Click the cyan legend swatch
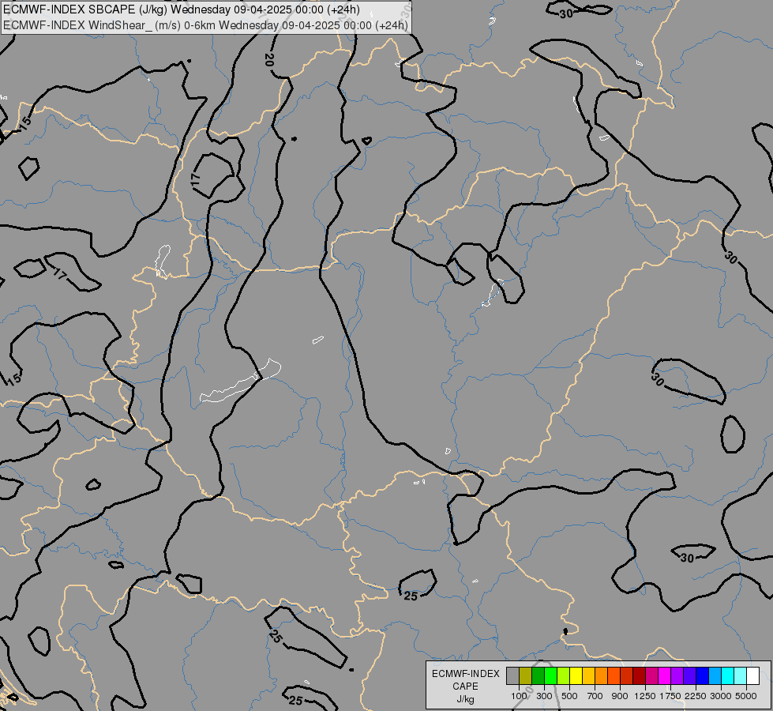Viewport: 773px width, 711px height. click(728, 675)
